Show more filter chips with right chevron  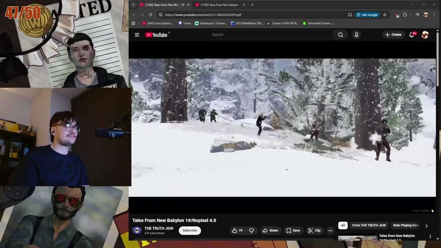[427, 226]
